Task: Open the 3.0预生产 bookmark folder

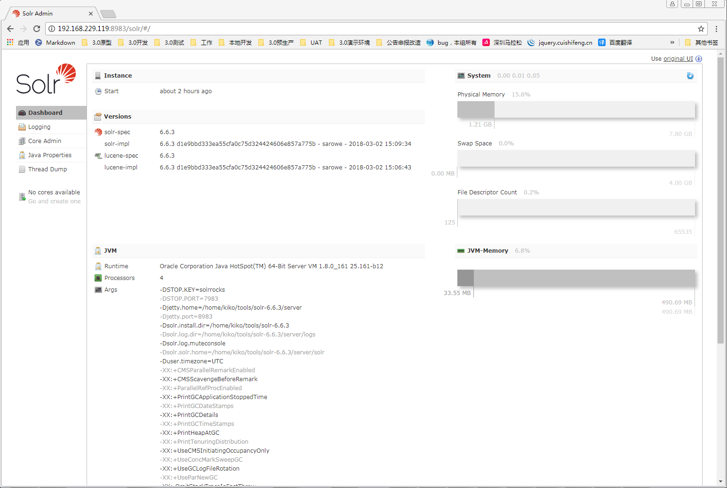Action: coord(276,42)
